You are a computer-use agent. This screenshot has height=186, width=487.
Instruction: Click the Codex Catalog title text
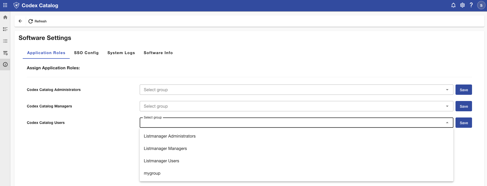(40, 5)
